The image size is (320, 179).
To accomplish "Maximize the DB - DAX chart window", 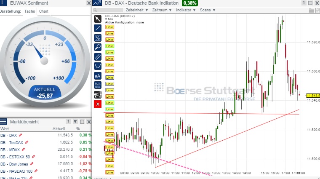I will point(310,3).
